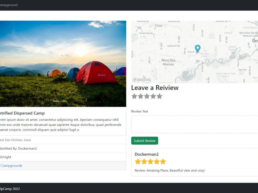The height and width of the screenshot is (193, 258).
Task: Select the fifth rating star
Action: tap(159, 96)
